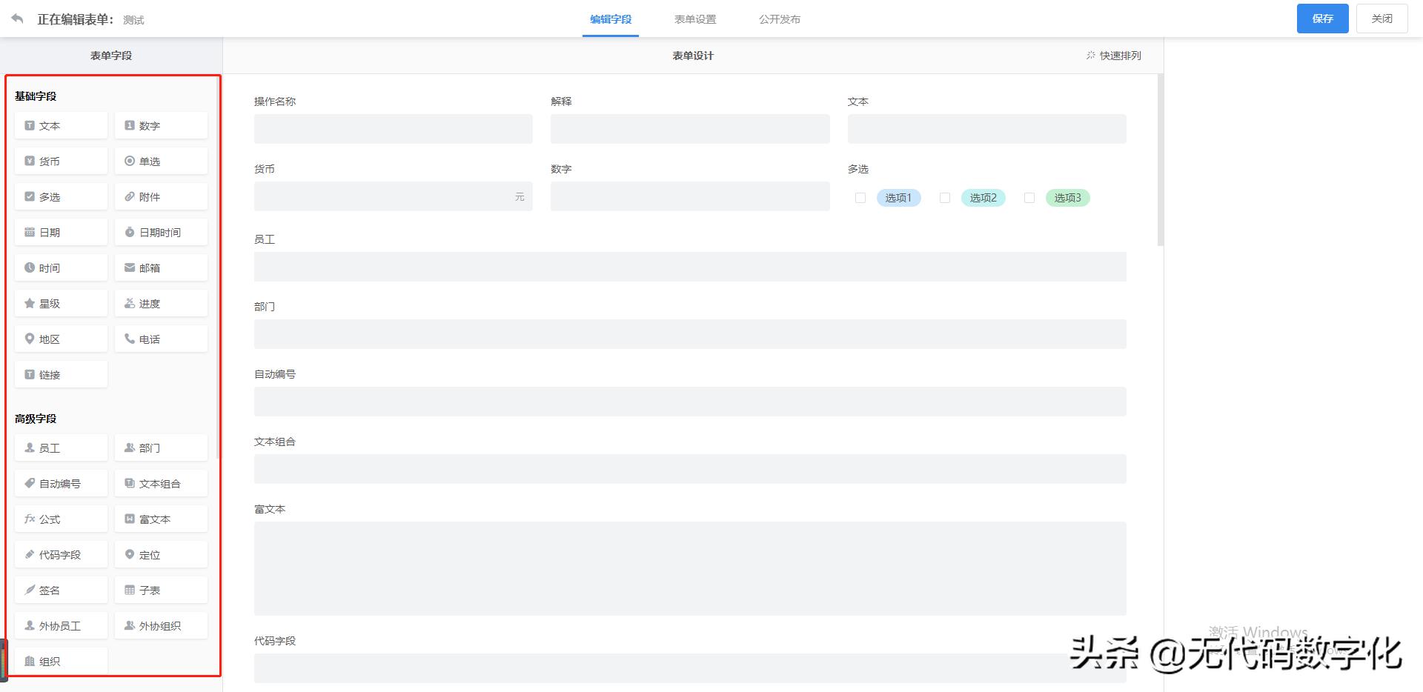Image resolution: width=1423 pixels, height=692 pixels.
Task: Add an 员工 employee field
Action: tap(61, 448)
